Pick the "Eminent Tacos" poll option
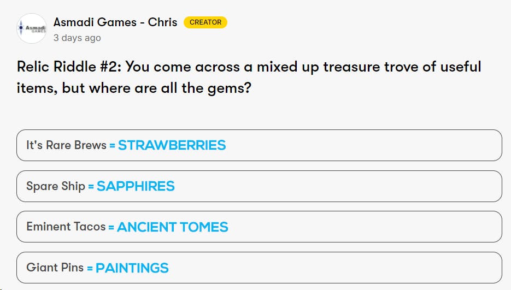The image size is (511, 290). pyautogui.click(x=66, y=227)
